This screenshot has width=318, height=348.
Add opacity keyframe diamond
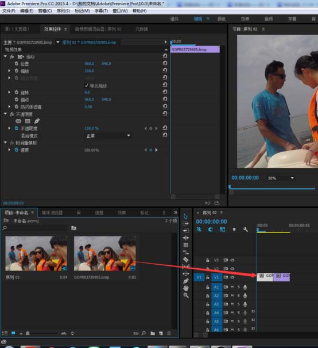click(151, 128)
